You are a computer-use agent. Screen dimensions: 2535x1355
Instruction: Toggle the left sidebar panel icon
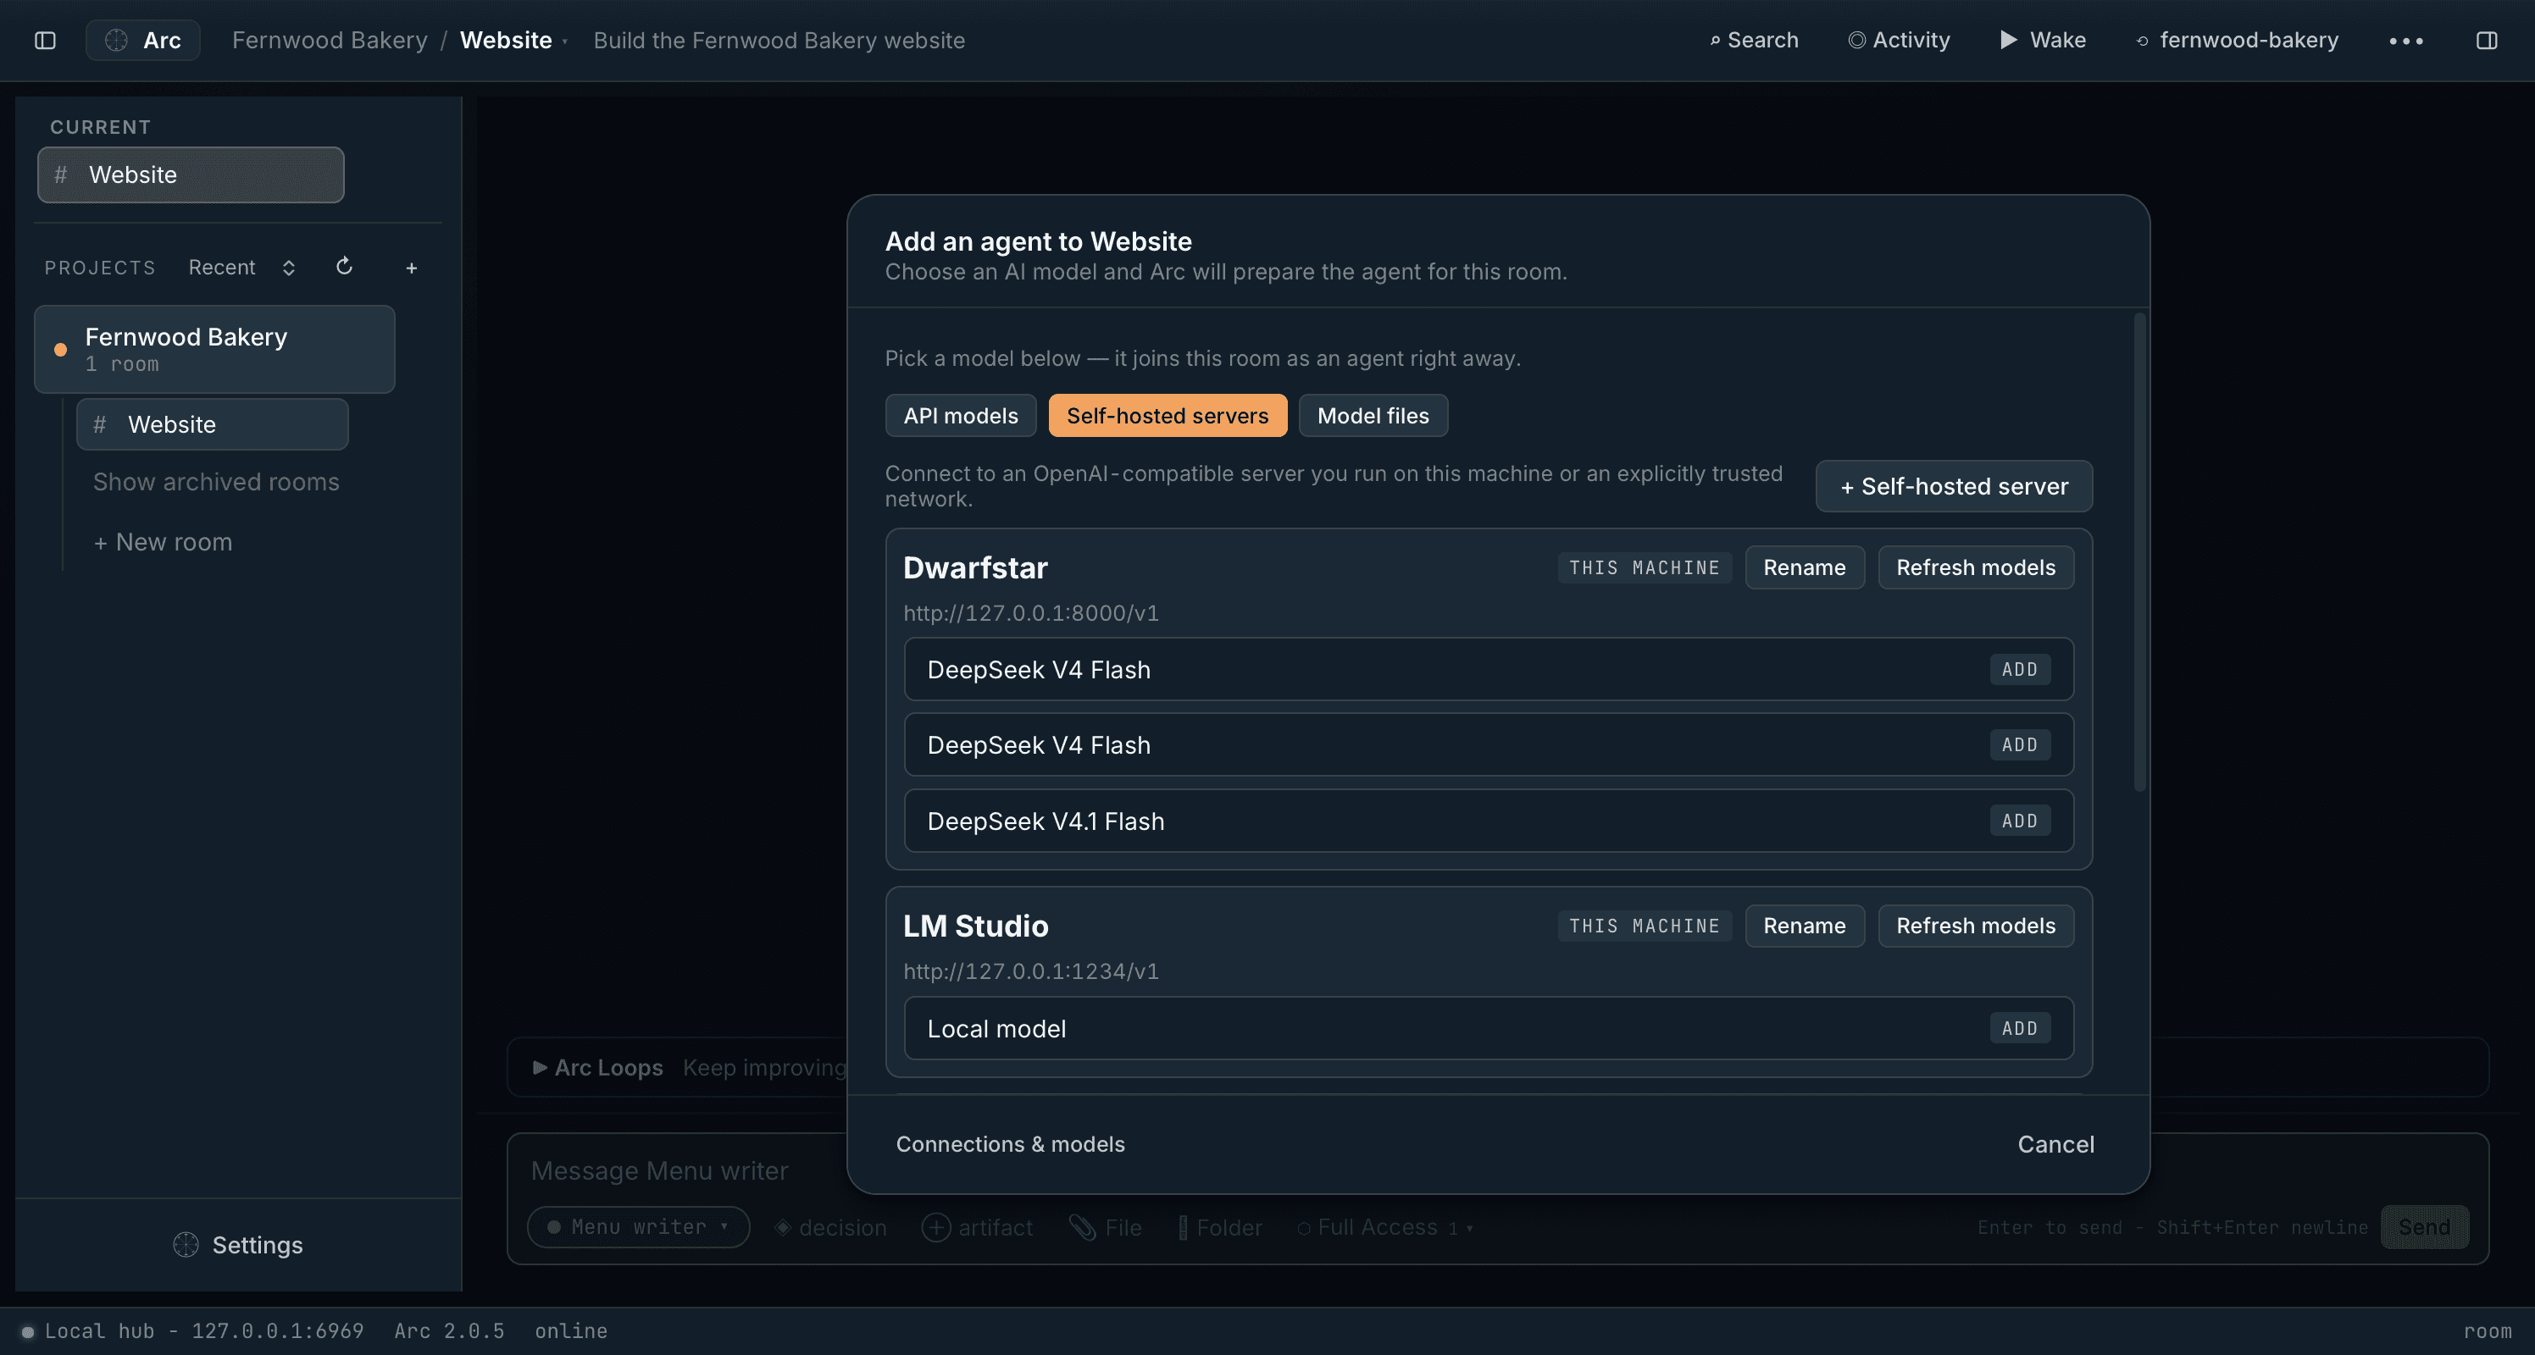pos(45,41)
